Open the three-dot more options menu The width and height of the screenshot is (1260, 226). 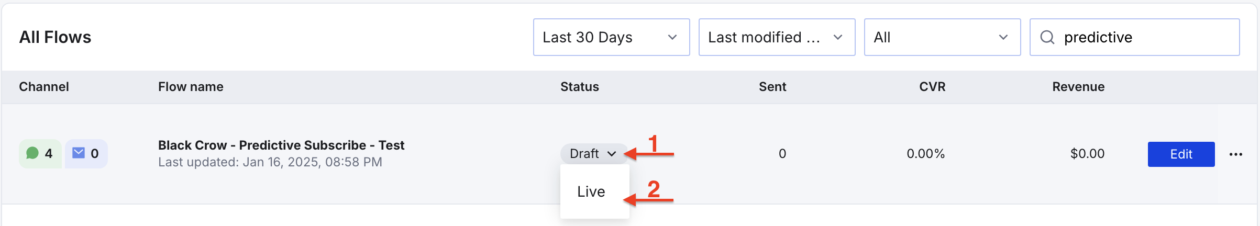point(1235,154)
